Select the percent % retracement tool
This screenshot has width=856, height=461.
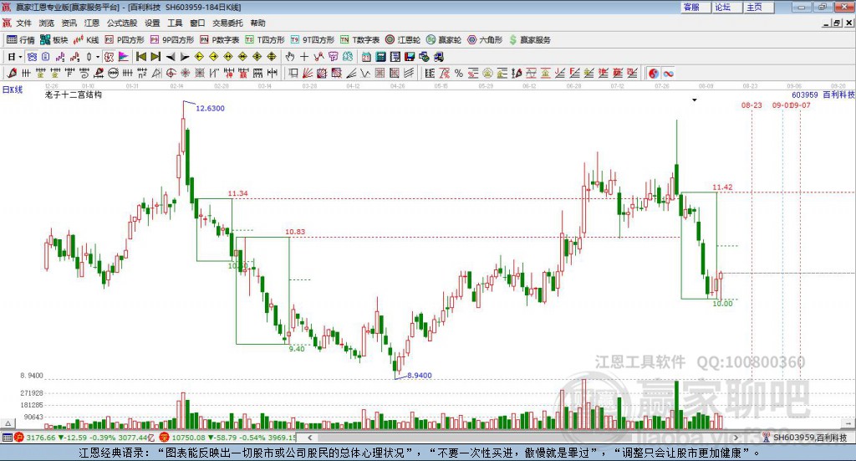click(459, 73)
